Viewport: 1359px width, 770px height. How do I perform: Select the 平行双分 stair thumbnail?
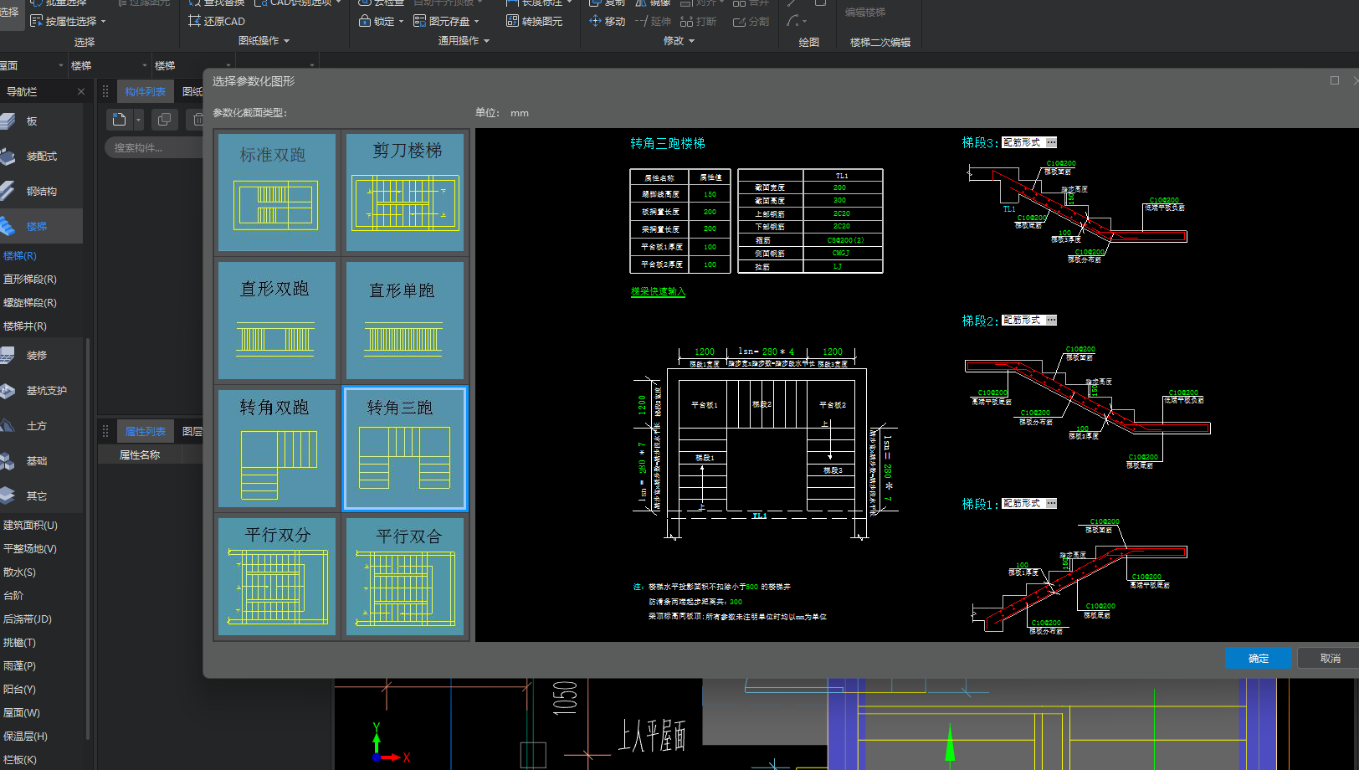pyautogui.click(x=277, y=577)
